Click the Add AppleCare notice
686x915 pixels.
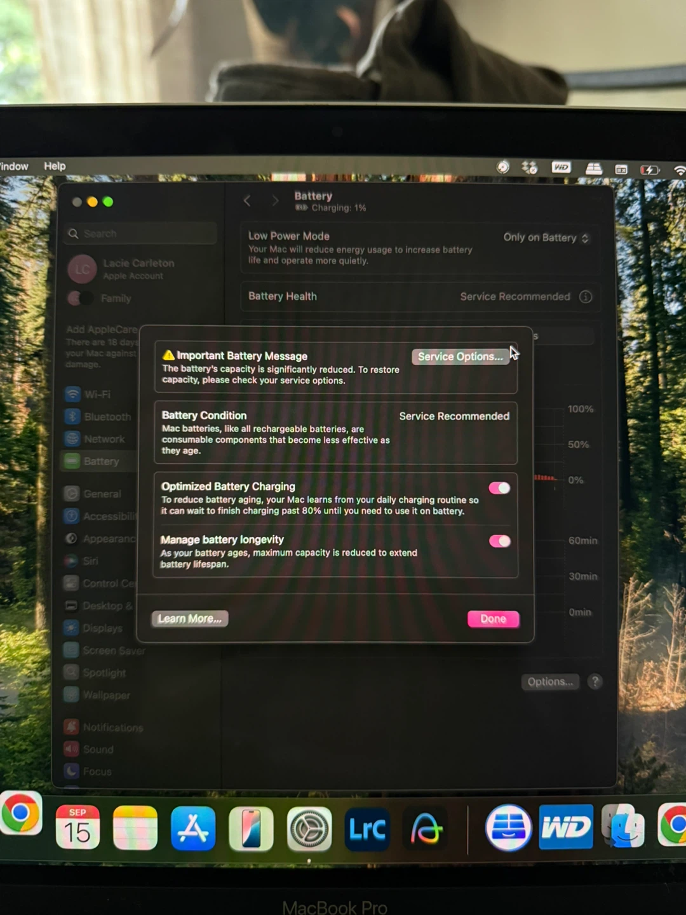click(102, 346)
